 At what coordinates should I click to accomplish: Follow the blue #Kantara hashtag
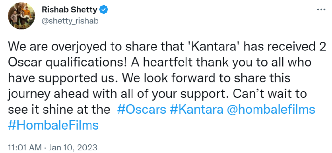coord(196,110)
